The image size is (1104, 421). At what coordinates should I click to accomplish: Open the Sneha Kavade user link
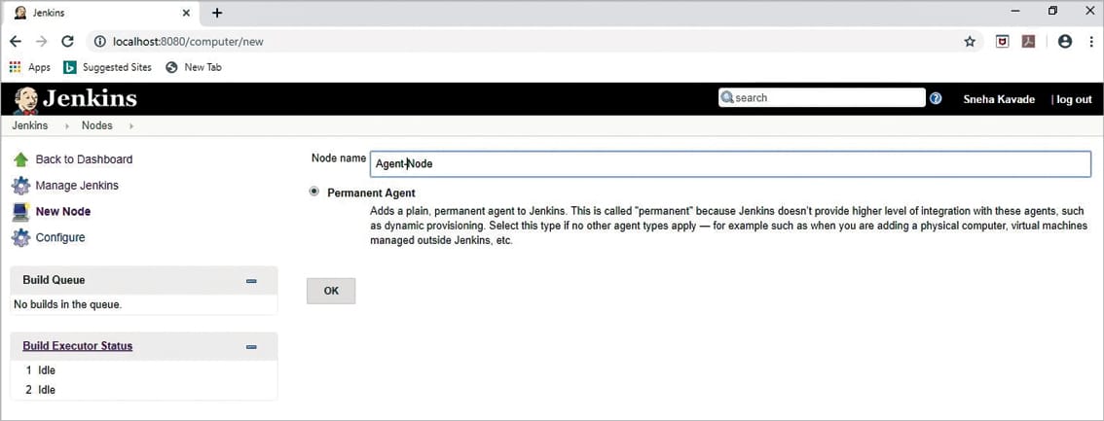999,99
